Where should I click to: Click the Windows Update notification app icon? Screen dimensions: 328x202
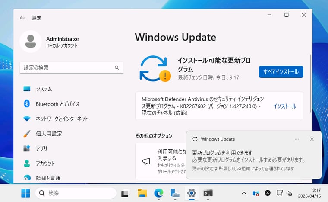[x=195, y=139]
